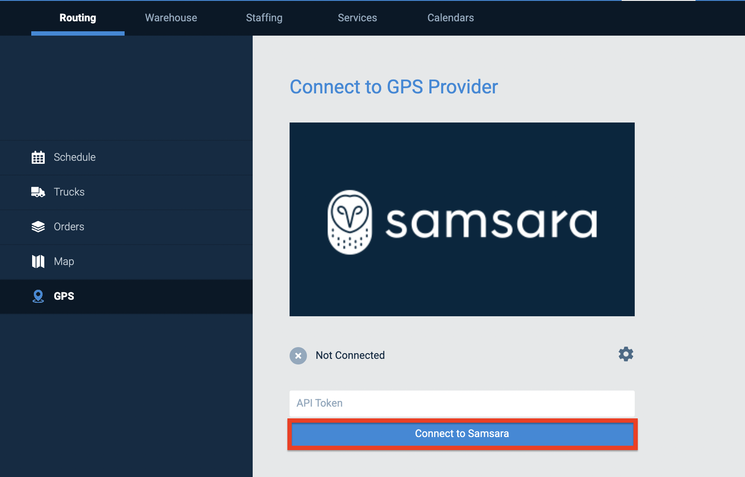Select the Calendars tab
Image resolution: width=745 pixels, height=477 pixels.
click(x=451, y=18)
